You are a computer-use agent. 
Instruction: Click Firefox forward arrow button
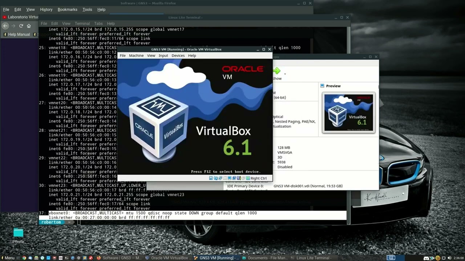[13, 26]
